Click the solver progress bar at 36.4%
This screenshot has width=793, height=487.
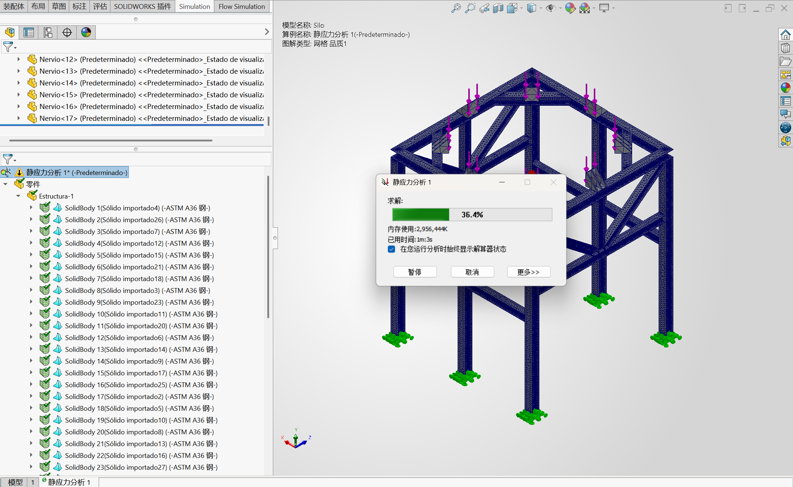tap(472, 214)
